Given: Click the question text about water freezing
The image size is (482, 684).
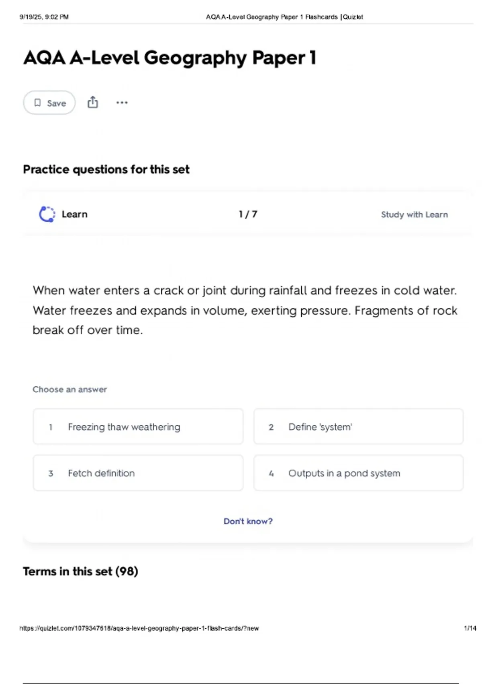Looking at the screenshot, I should [x=245, y=310].
